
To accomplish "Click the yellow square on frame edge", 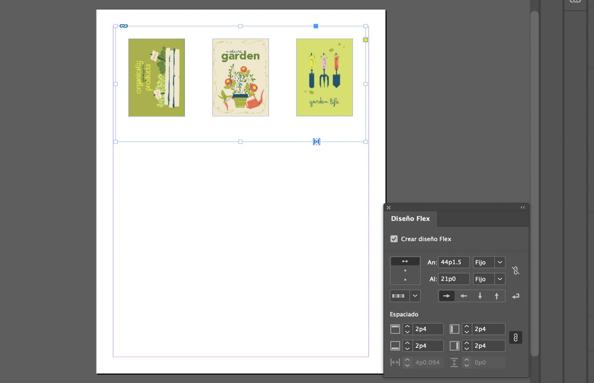I will (365, 40).
